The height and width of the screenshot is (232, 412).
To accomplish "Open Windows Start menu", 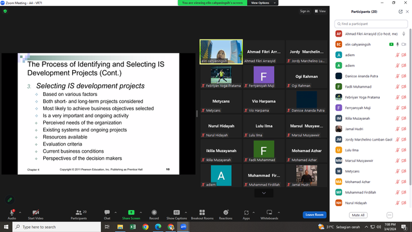I will point(6,227).
